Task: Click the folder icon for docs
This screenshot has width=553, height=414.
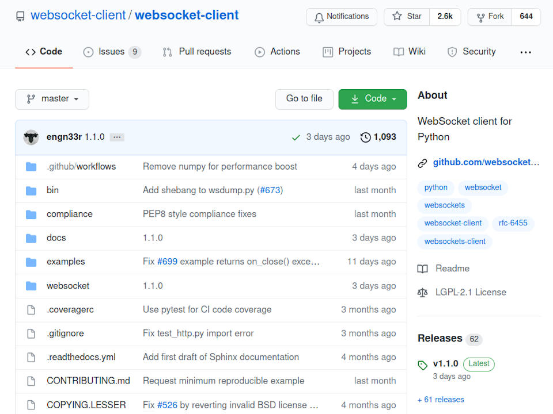Action: pyautogui.click(x=31, y=238)
